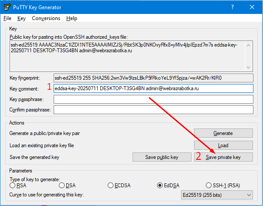The height and width of the screenshot is (206, 263).
Task: Open the File menu
Action: pos(7,18)
